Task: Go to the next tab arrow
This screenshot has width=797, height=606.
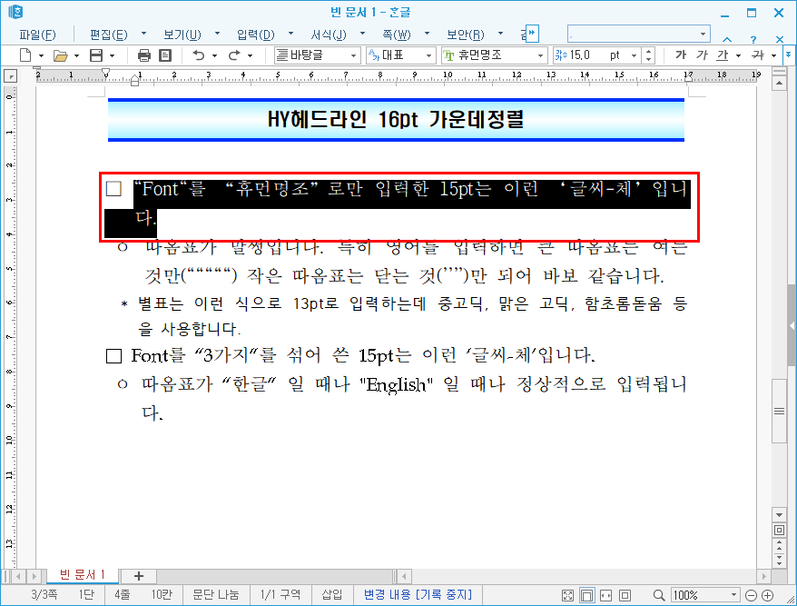Action: 34,577
